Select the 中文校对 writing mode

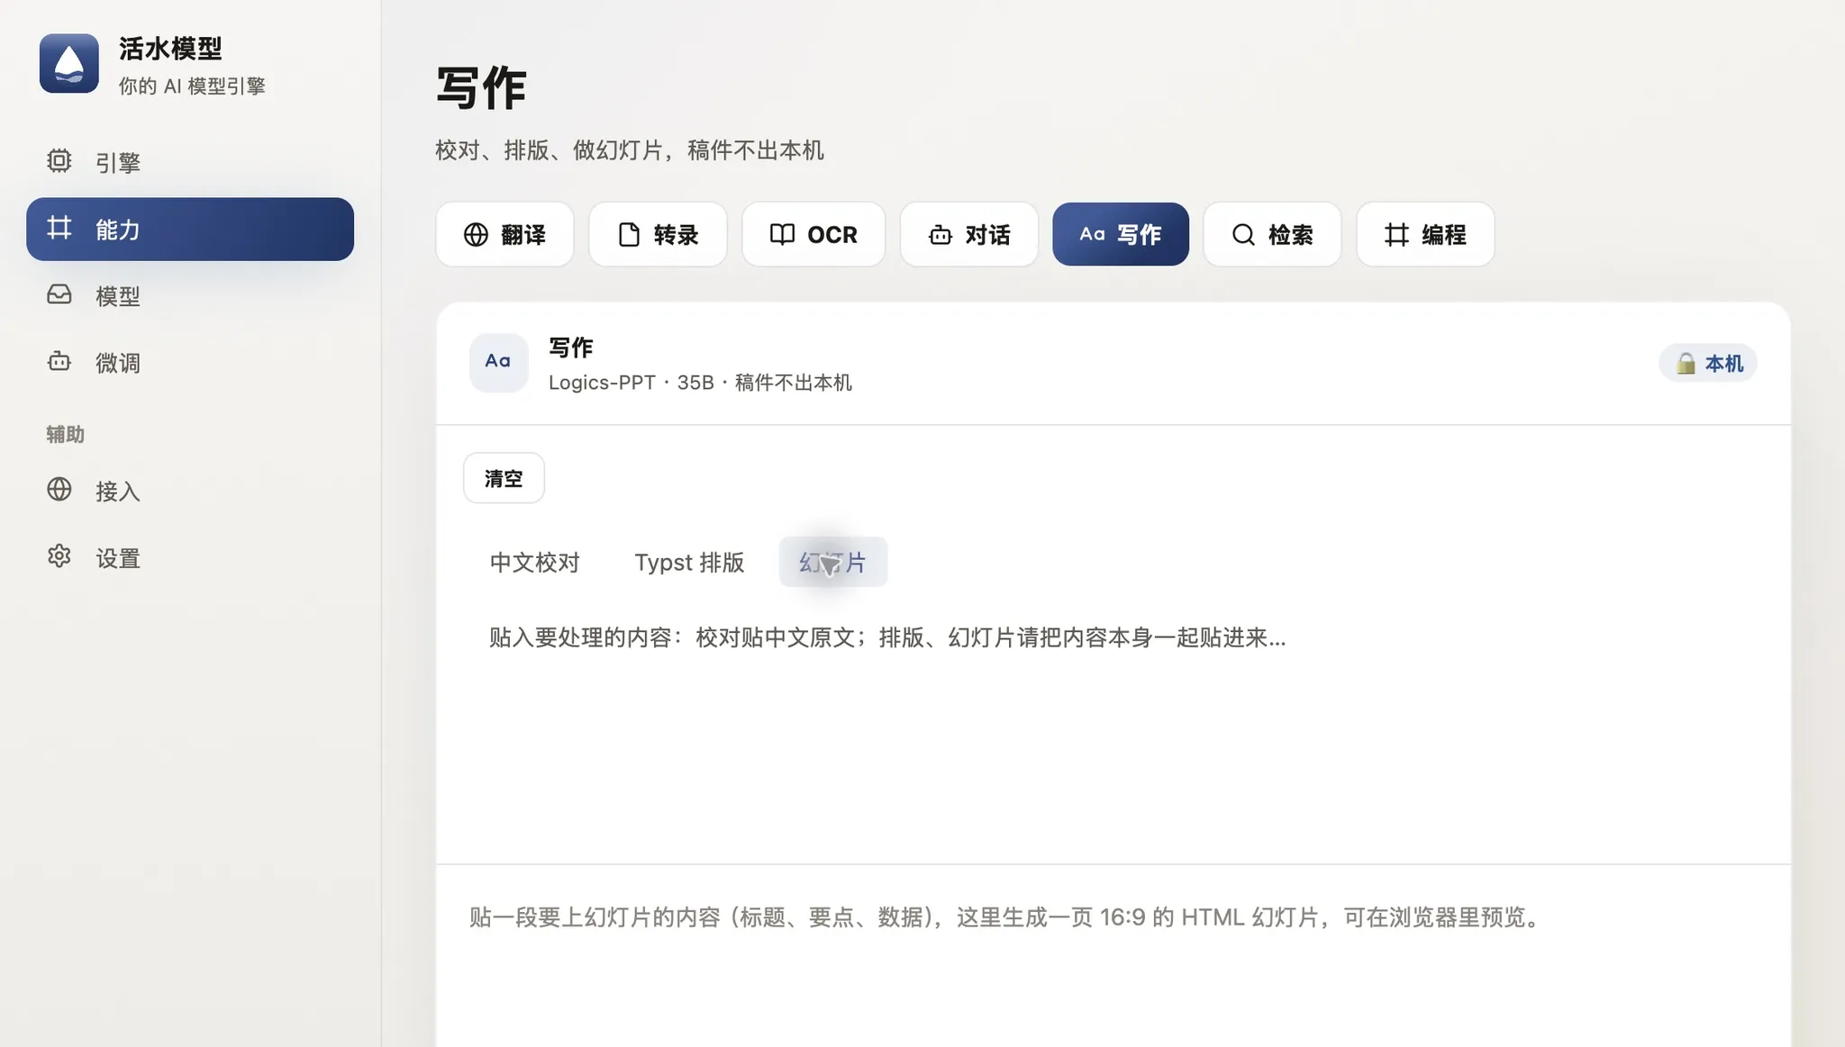pyautogui.click(x=534, y=562)
